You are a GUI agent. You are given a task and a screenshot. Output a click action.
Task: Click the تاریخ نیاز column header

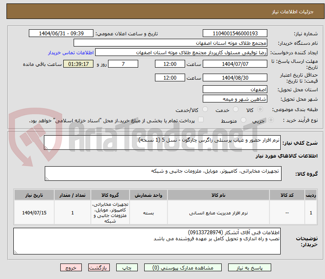(x=34, y=195)
